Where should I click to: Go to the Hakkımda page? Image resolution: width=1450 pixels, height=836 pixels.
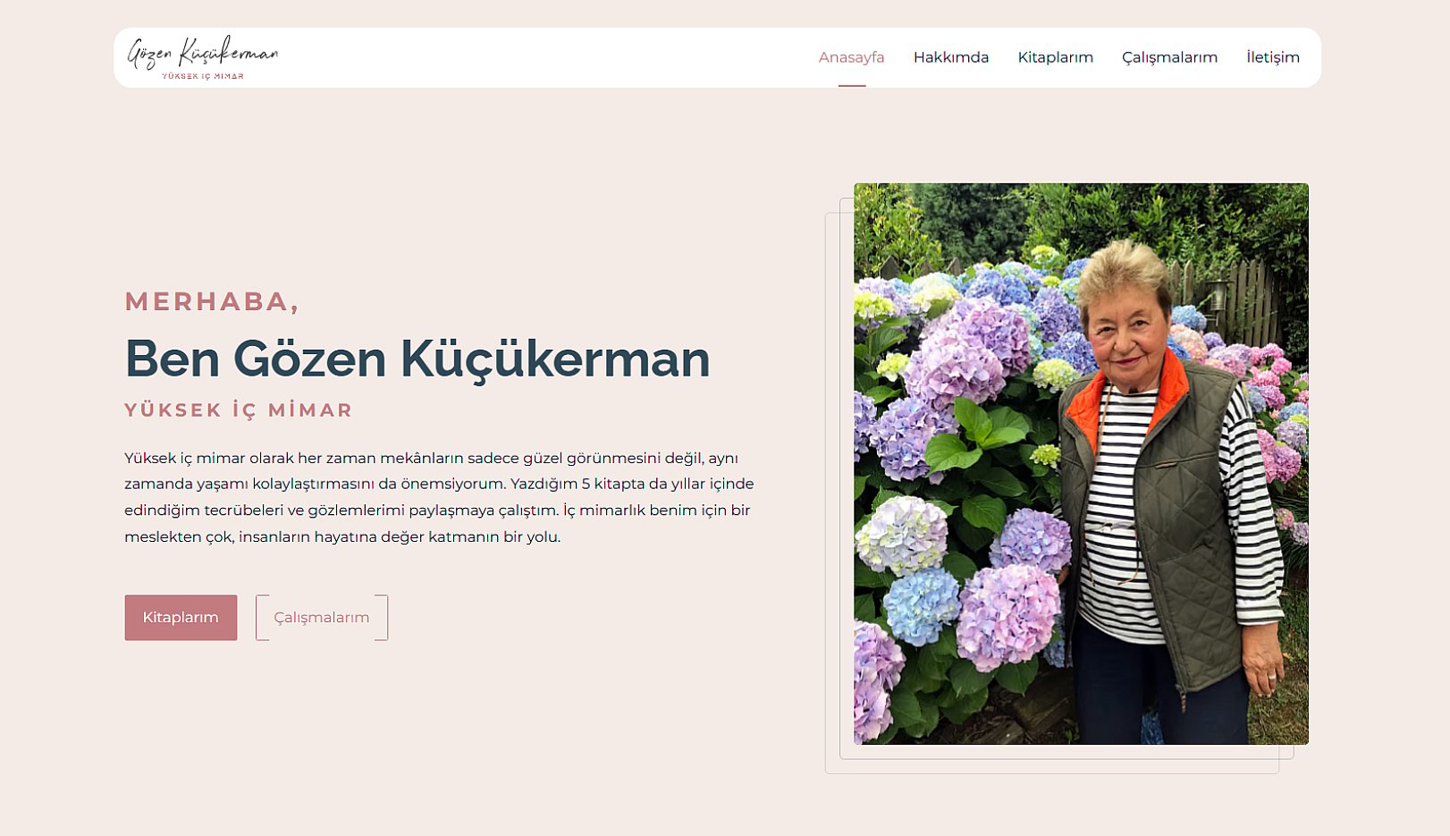[x=950, y=57]
